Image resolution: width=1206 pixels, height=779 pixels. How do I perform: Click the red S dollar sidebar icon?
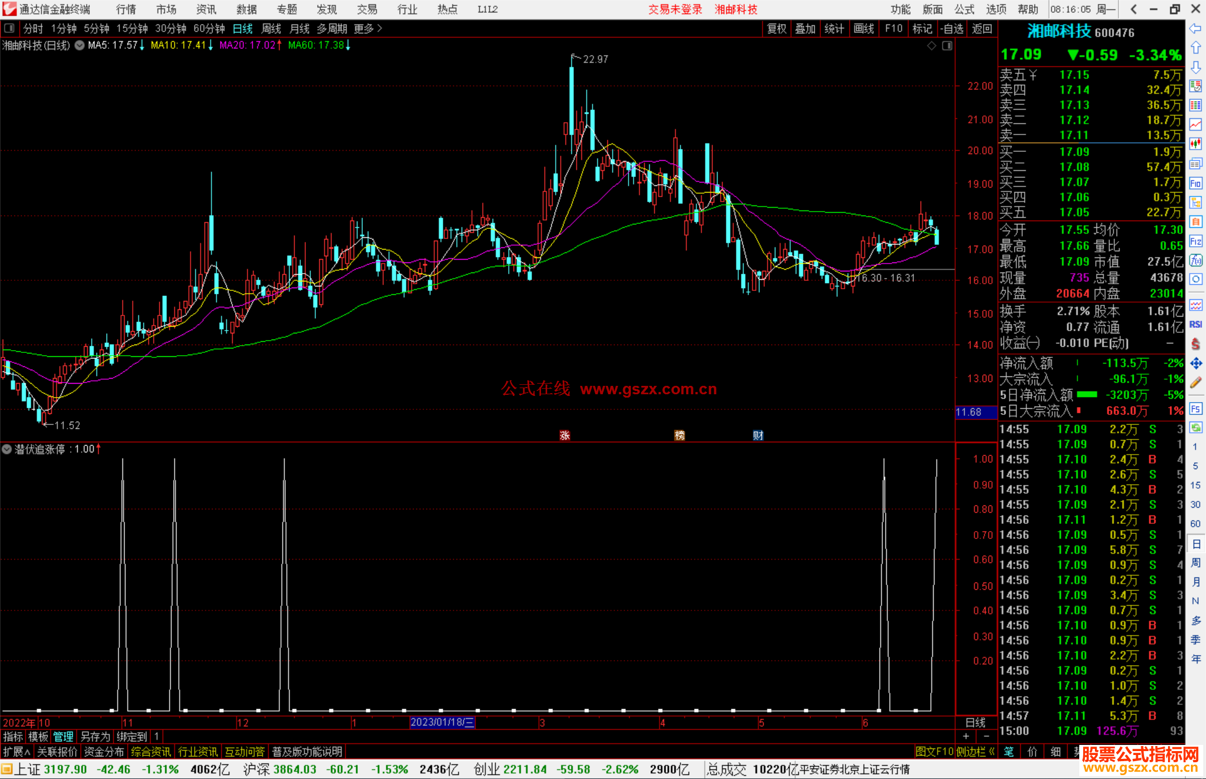click(1195, 344)
